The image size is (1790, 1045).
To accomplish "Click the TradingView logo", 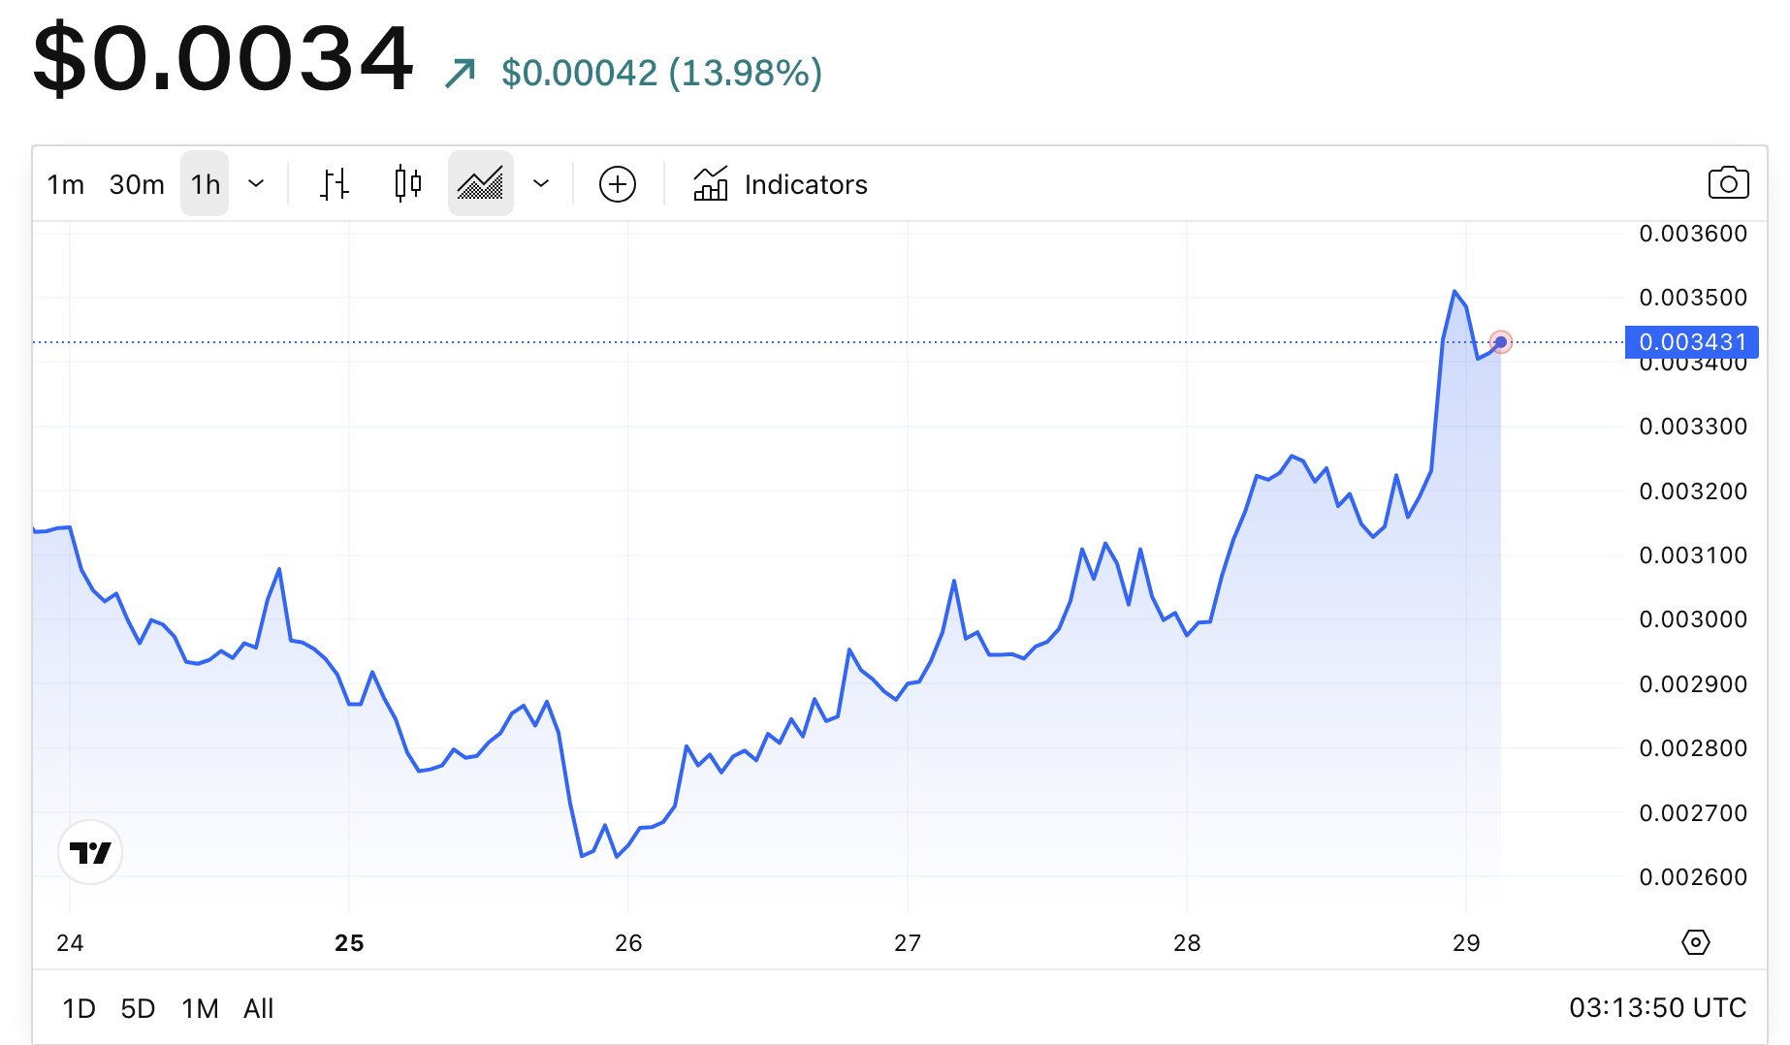I will click(90, 852).
